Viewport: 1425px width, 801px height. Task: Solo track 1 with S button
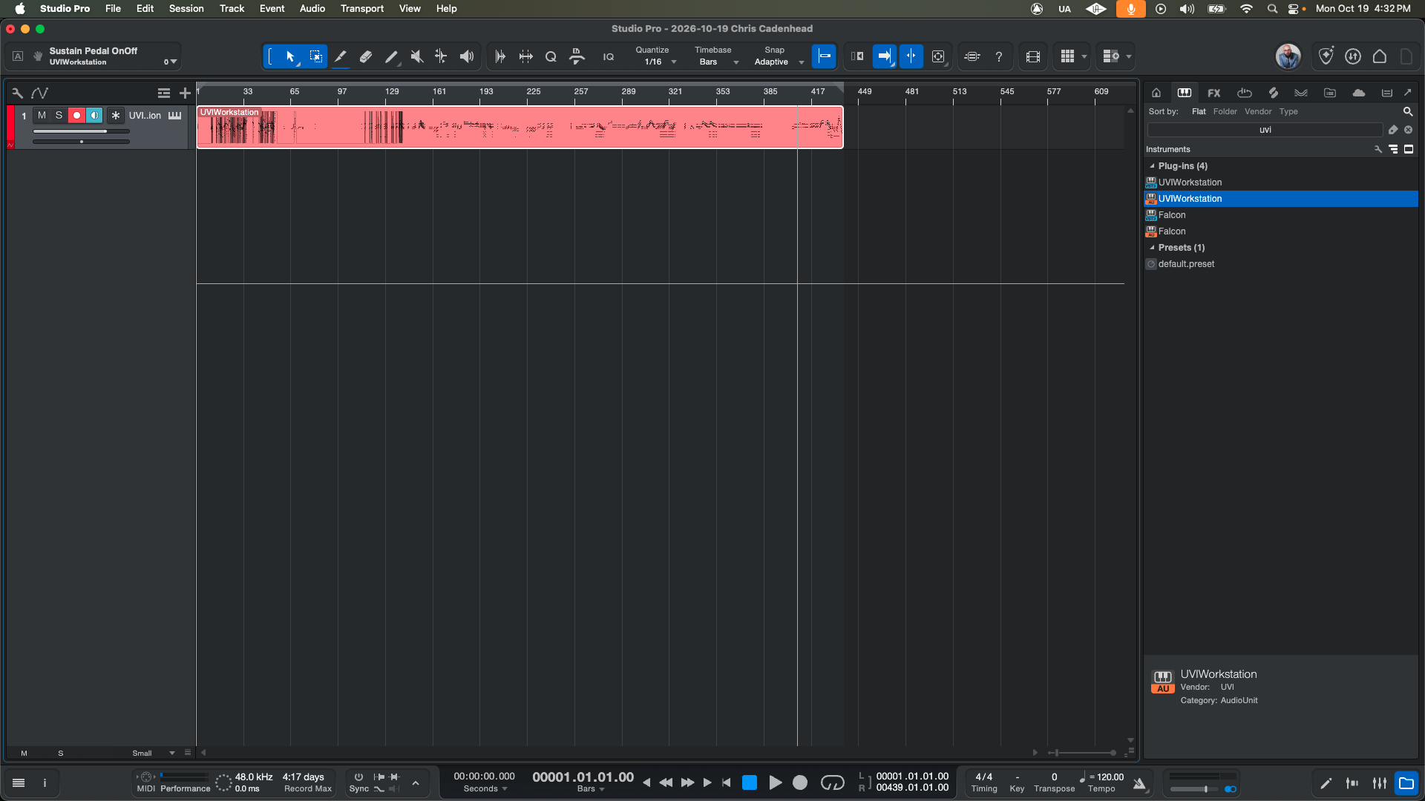(x=59, y=115)
